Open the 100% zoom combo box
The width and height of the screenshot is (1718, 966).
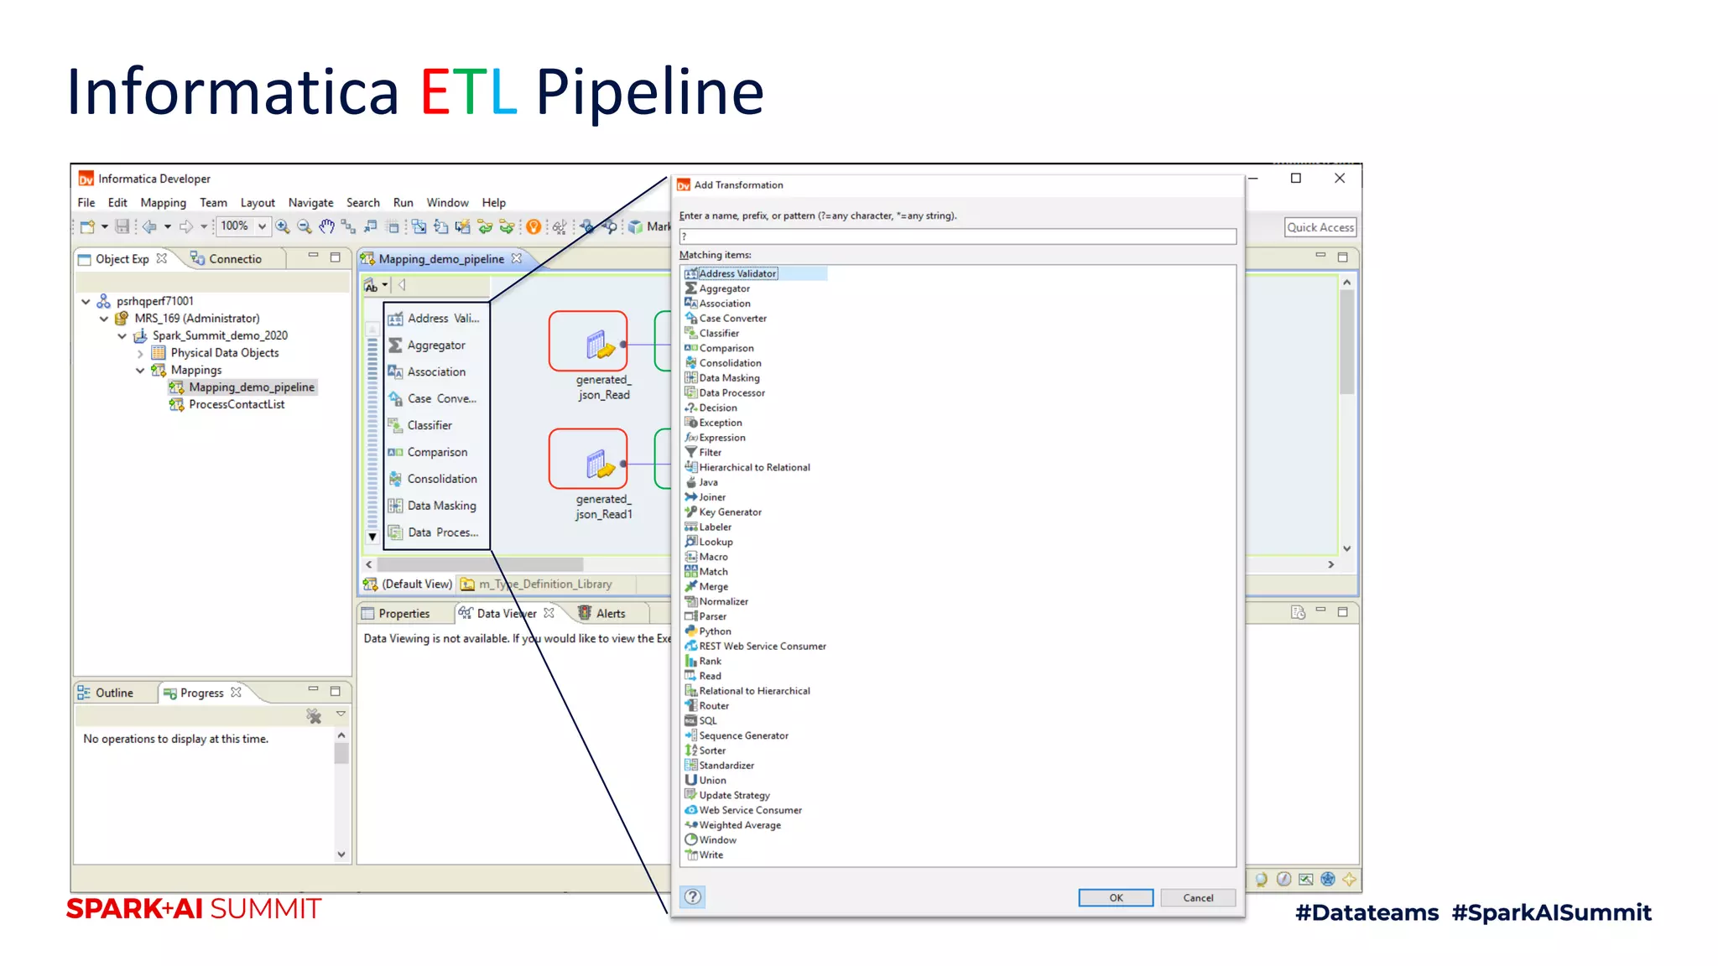click(x=242, y=226)
